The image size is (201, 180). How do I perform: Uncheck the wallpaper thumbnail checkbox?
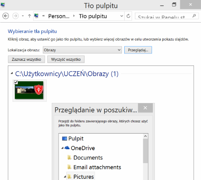coord(16,82)
